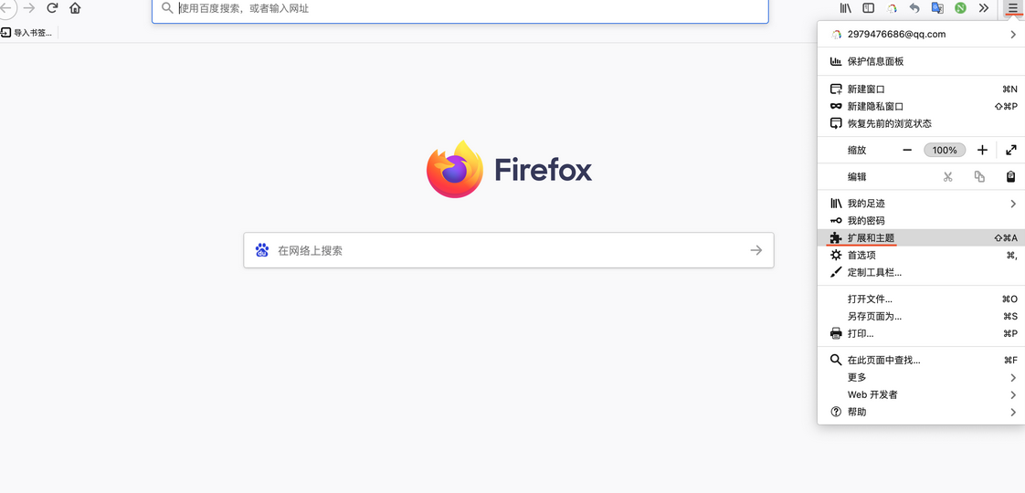Image resolution: width=1025 pixels, height=493 pixels.
Task: Choose 另存页面为... menu item
Action: (x=921, y=316)
